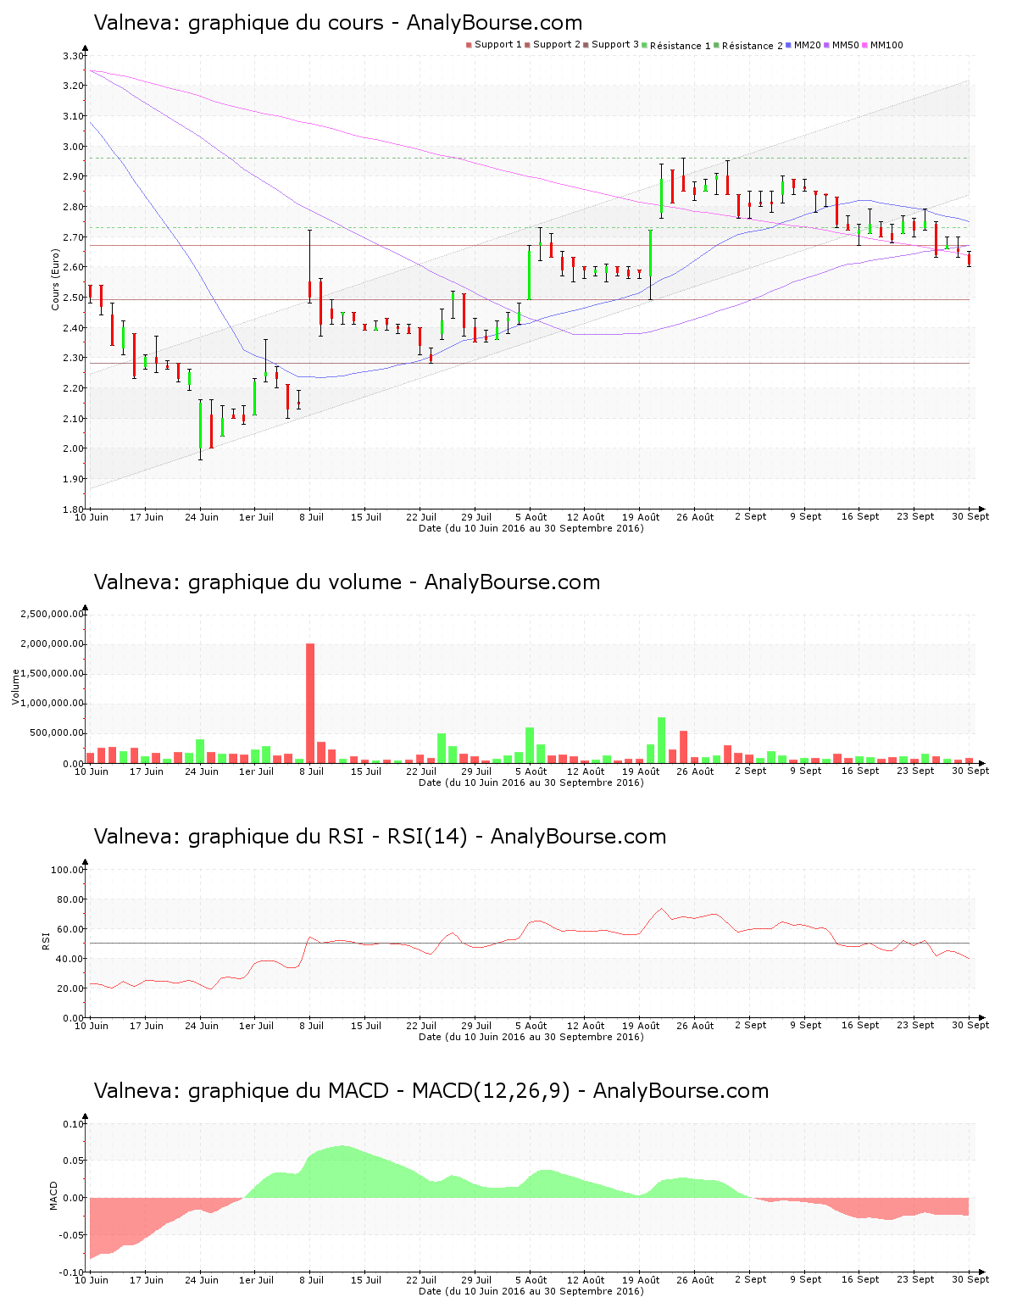Screen dimensions: 1017x1314
Task: Click the date range caption under the RSI chart
Action: (x=531, y=1037)
